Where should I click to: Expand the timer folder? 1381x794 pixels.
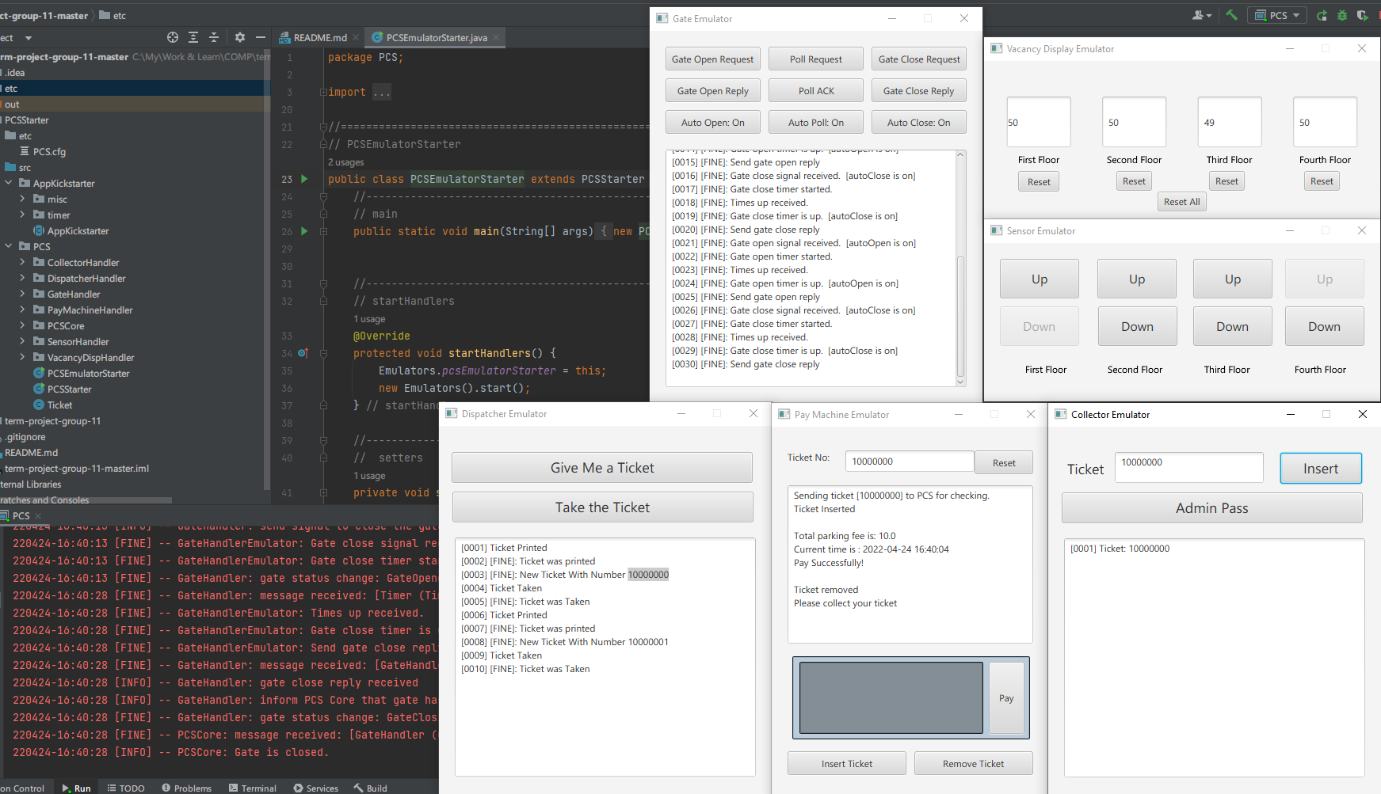click(x=22, y=215)
